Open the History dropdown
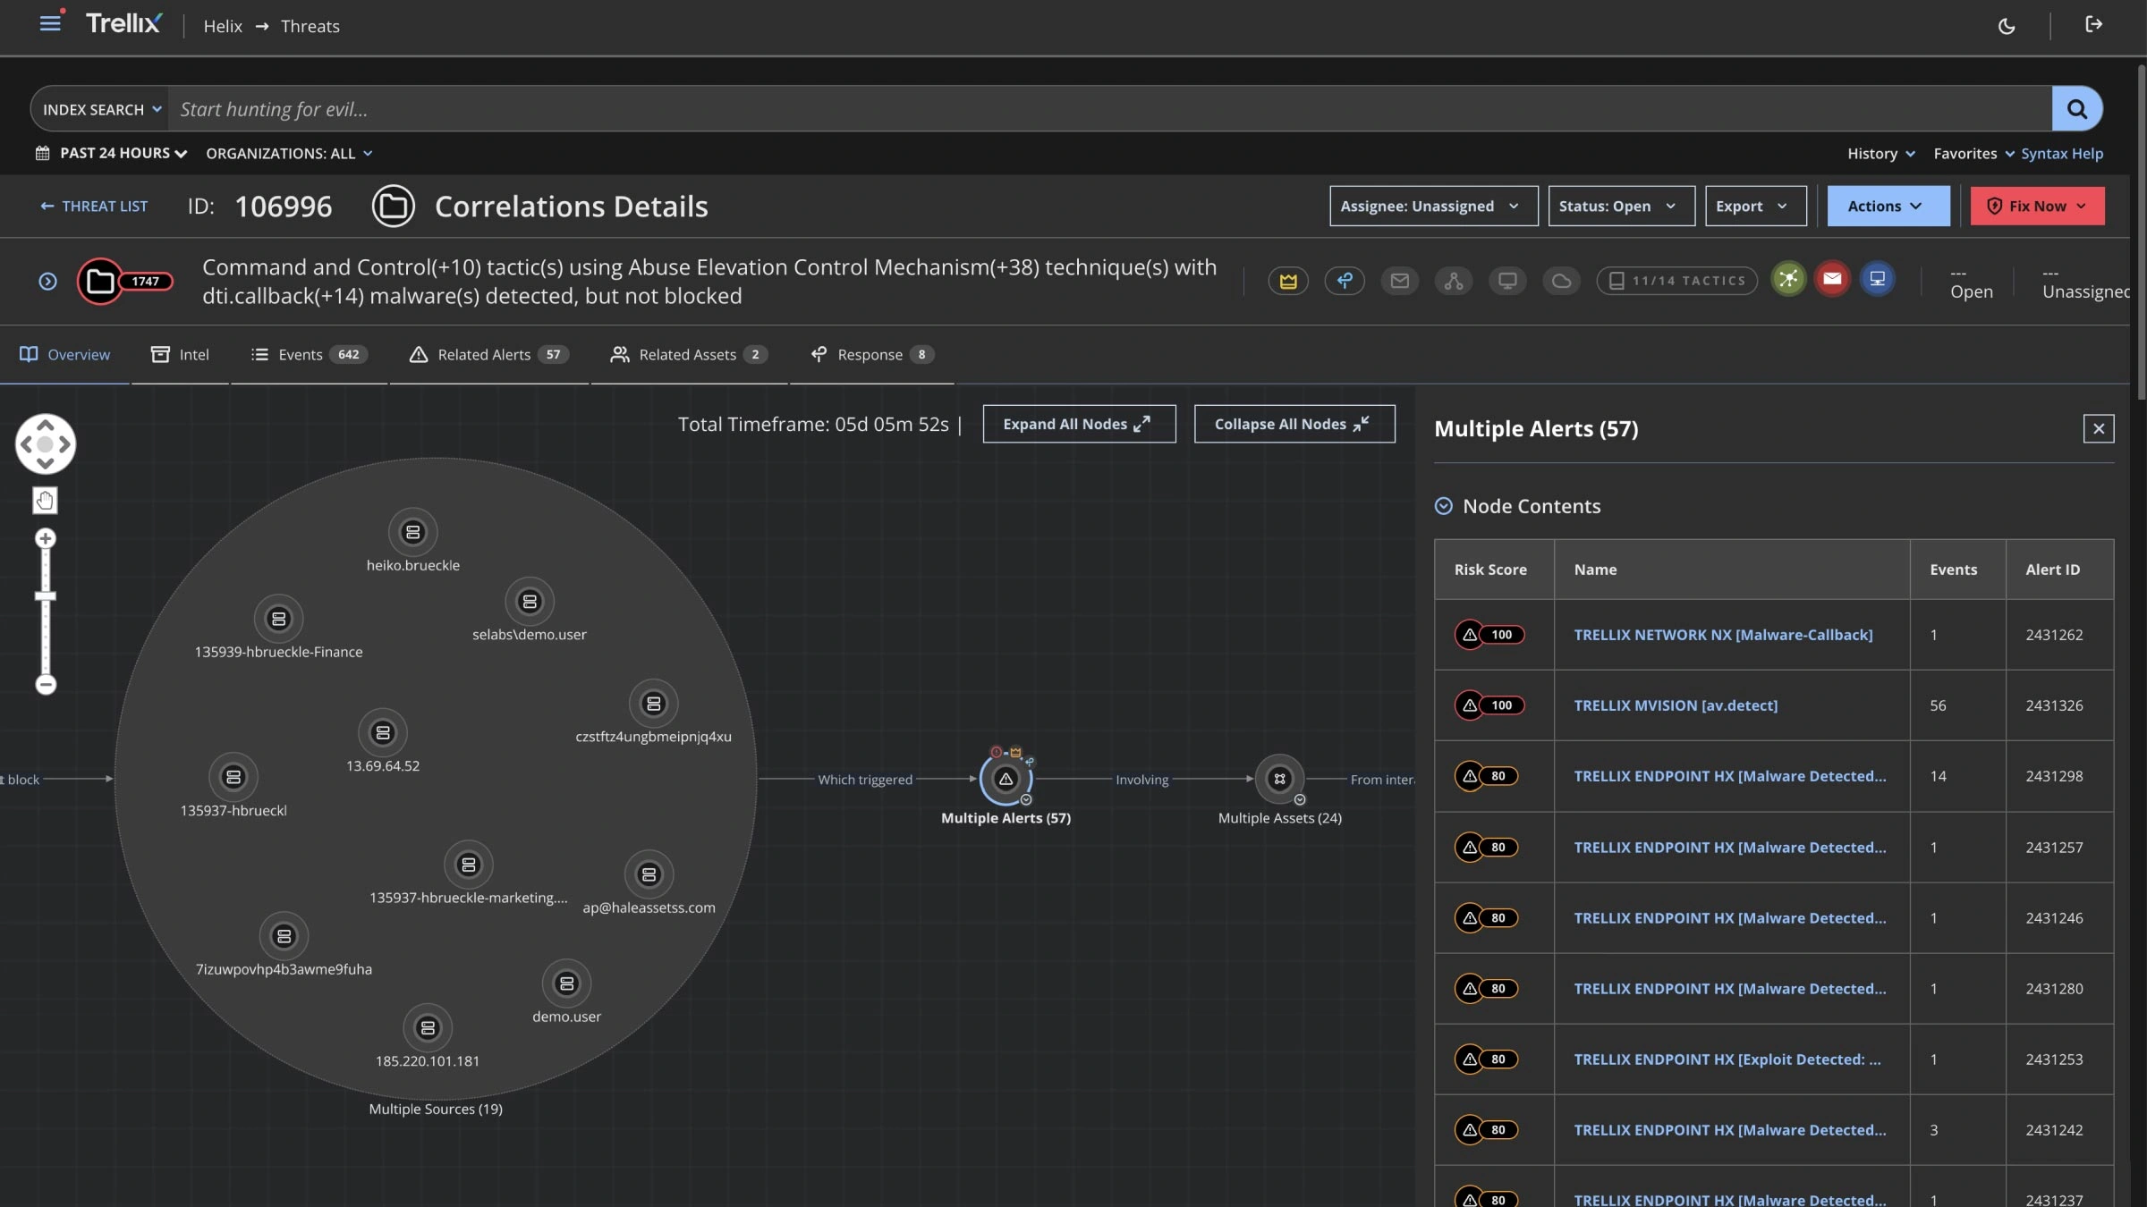2147x1207 pixels. (x=1880, y=154)
